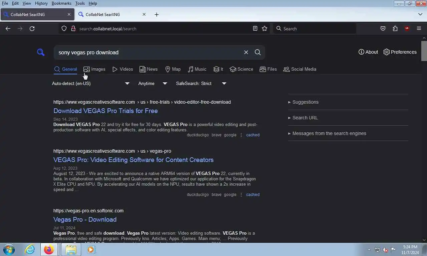
Task: Switch to Music category
Action: [x=197, y=69]
